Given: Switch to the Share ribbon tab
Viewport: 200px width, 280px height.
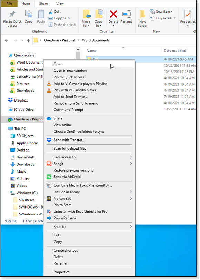Looking at the screenshot, I should coord(43,3).
